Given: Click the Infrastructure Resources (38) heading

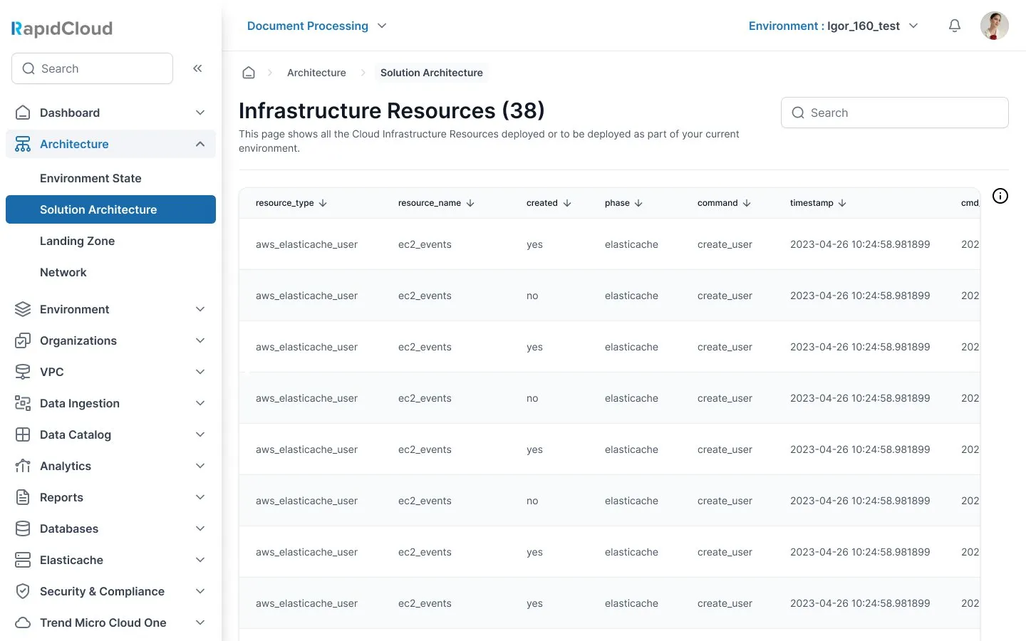Looking at the screenshot, I should pyautogui.click(x=392, y=110).
